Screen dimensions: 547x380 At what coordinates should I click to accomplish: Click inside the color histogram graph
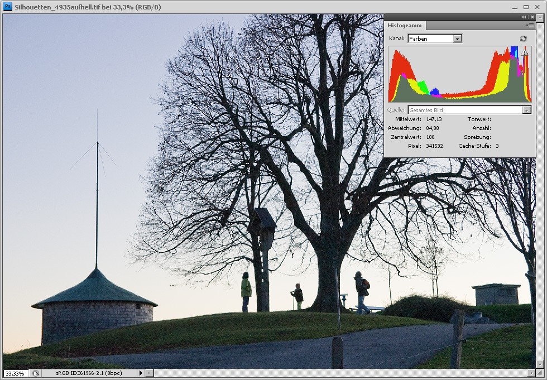pos(459,74)
